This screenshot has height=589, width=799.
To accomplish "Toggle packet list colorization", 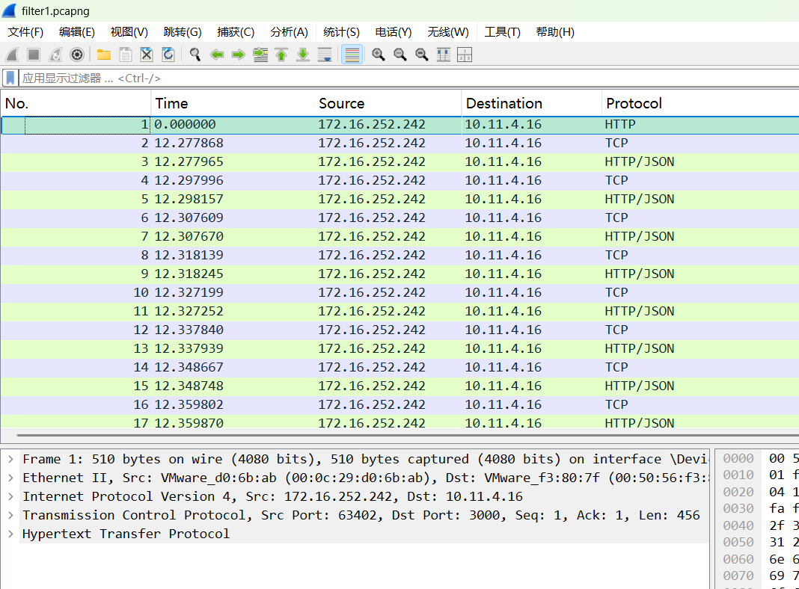I will click(352, 55).
